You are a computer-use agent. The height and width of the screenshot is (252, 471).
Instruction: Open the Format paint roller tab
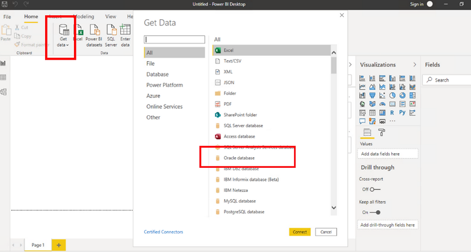coord(382,132)
